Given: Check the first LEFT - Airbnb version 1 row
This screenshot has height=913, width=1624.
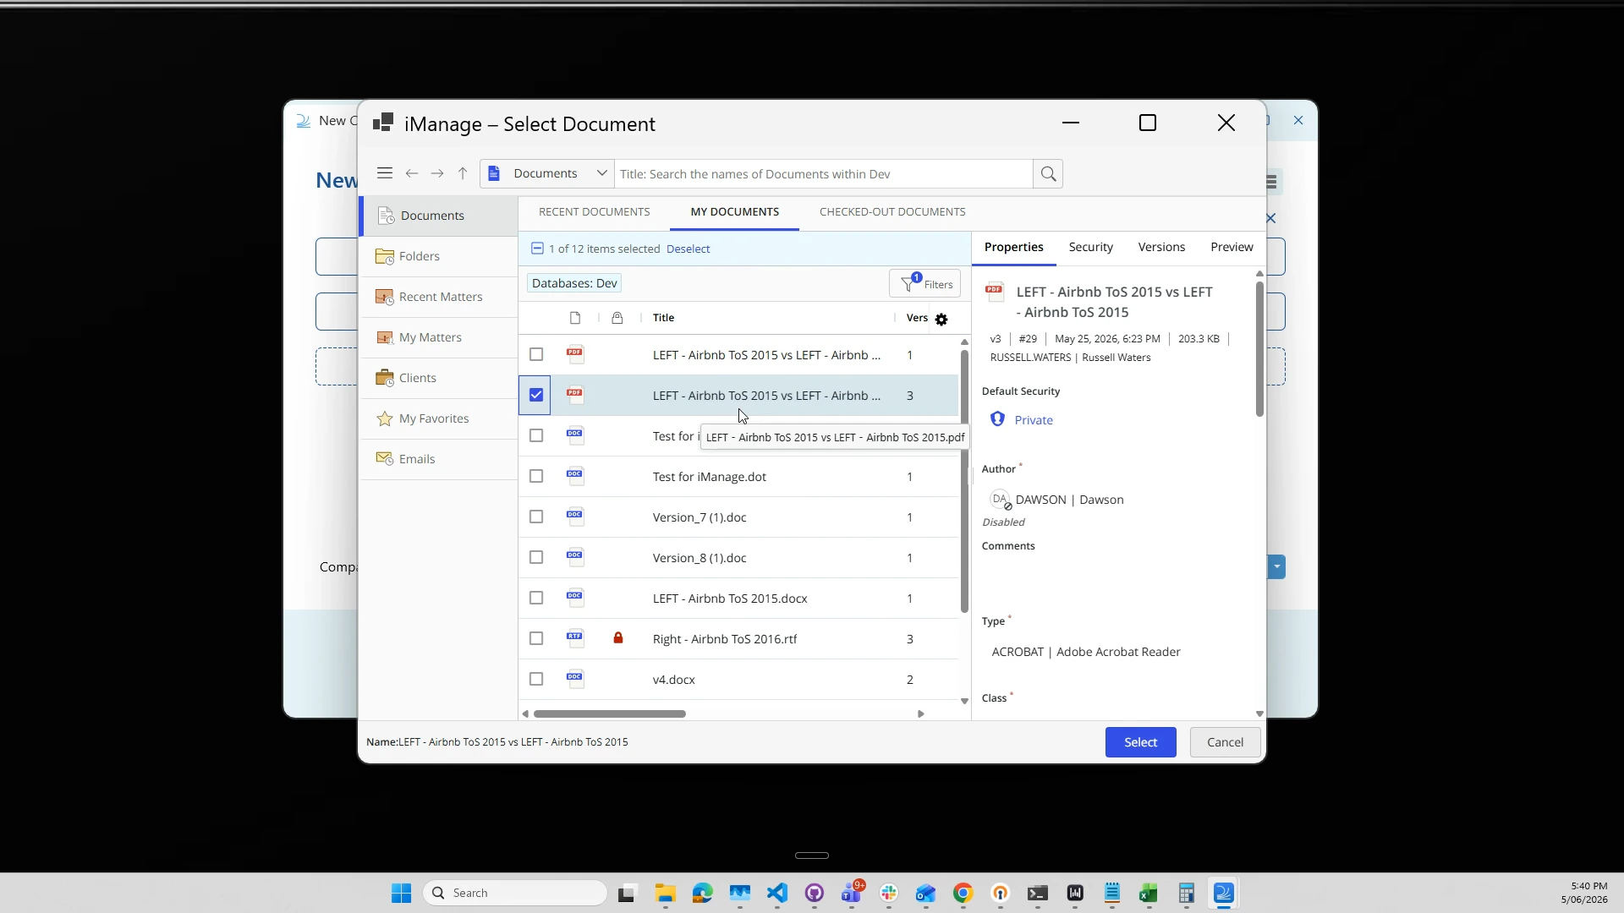Looking at the screenshot, I should point(536,354).
